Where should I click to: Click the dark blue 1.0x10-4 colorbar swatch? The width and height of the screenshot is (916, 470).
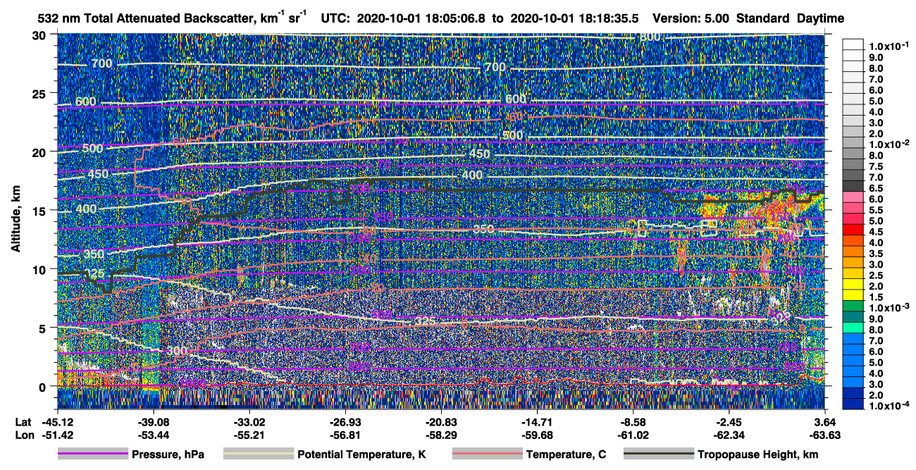[x=855, y=405]
